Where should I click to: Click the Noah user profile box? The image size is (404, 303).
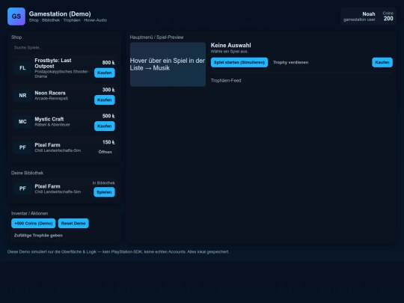pos(368,16)
